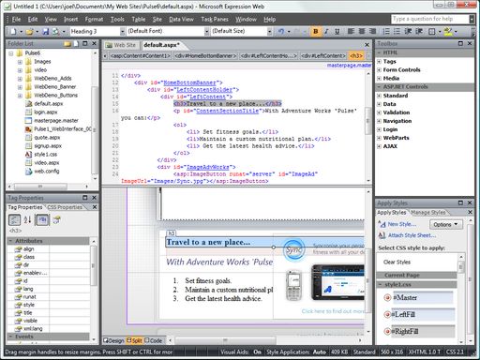The height and width of the screenshot is (360, 480).
Task: Click Visual Aids On in status bar
Action: click(241, 352)
